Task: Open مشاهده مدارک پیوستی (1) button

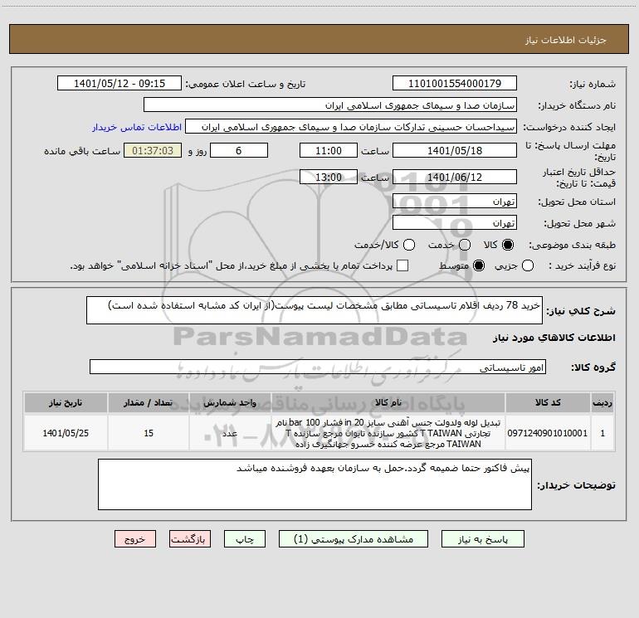Action: tap(354, 539)
